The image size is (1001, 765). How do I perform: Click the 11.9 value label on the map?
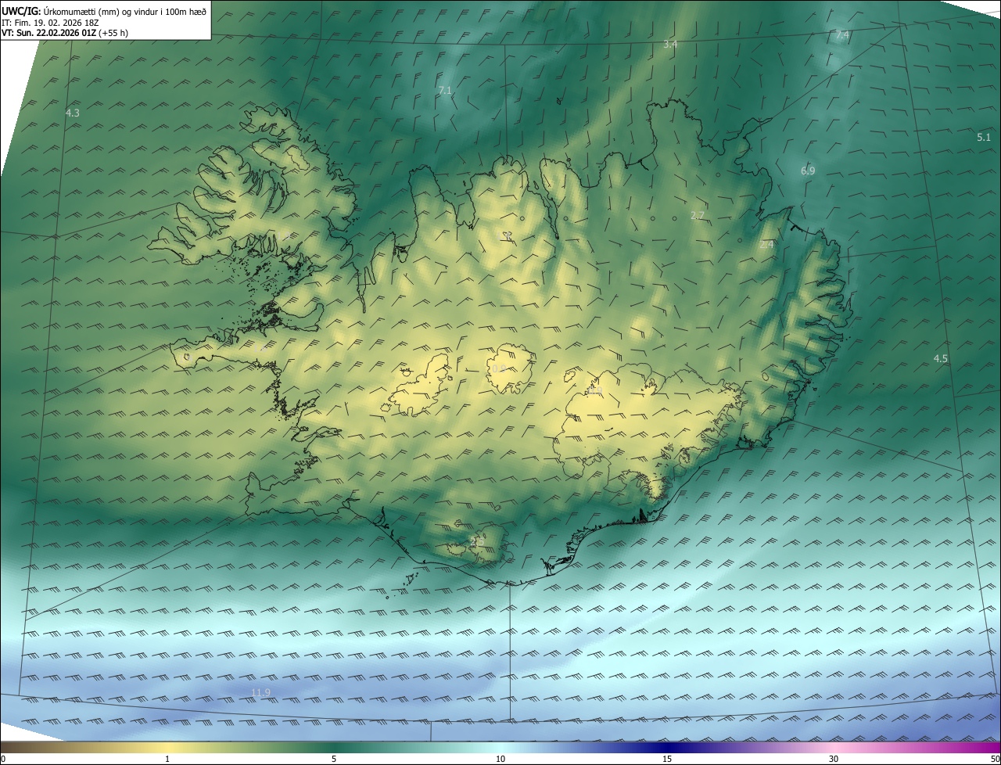260,692
